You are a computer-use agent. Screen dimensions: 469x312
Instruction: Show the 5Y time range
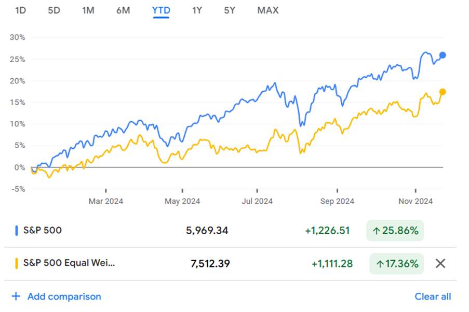coord(230,10)
